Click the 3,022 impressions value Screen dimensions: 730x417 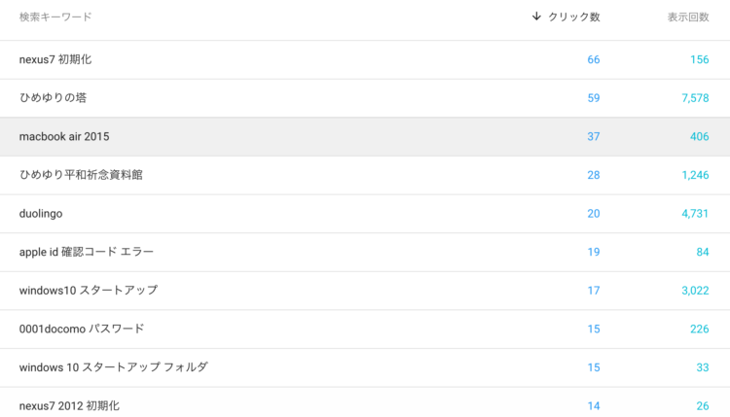(x=695, y=291)
